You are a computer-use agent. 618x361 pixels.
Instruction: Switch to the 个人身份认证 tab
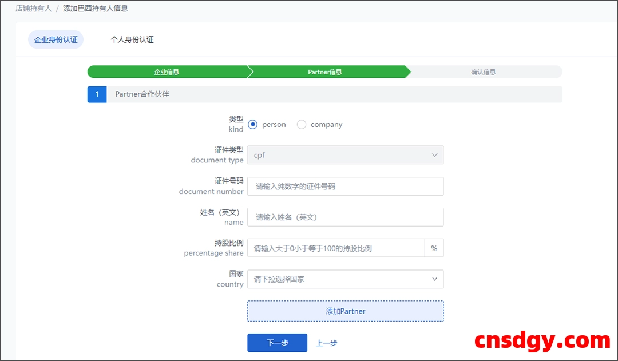132,39
